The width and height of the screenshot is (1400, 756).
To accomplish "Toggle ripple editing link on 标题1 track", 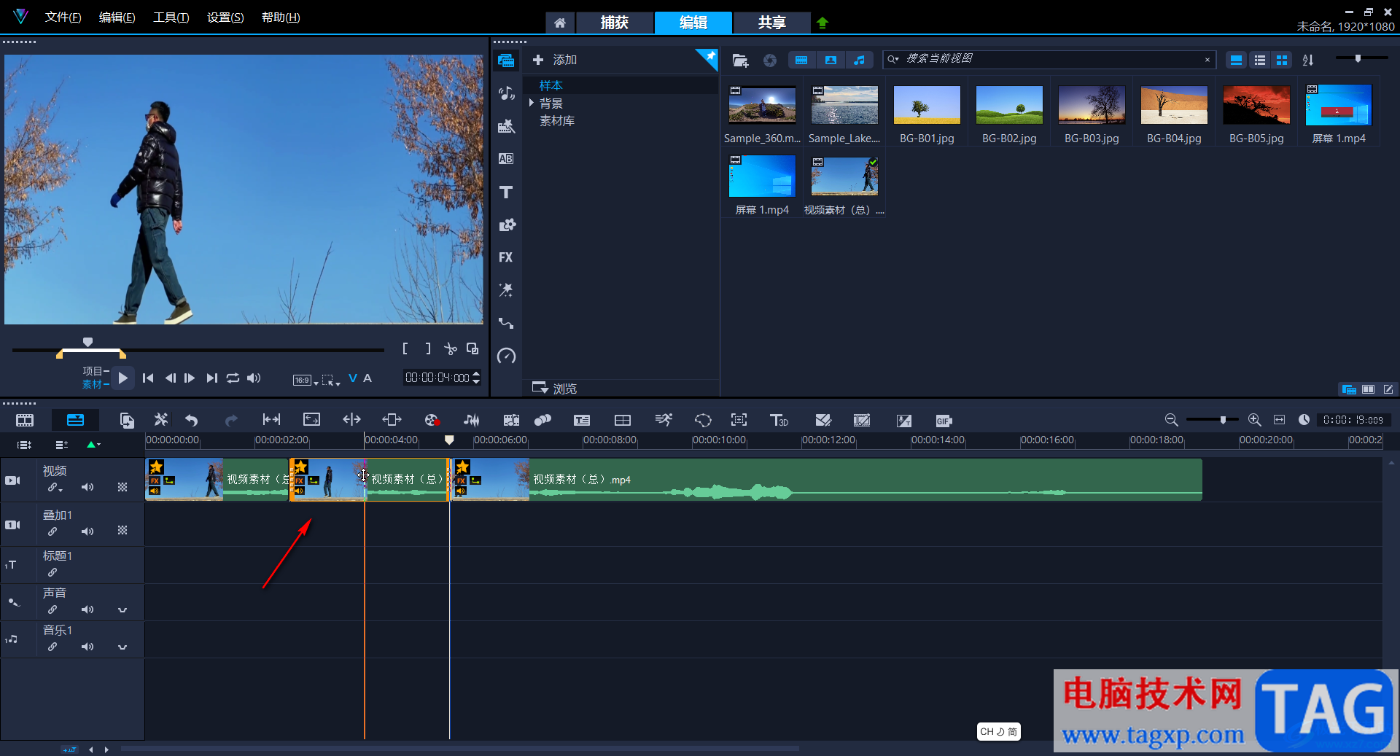I will coord(52,572).
